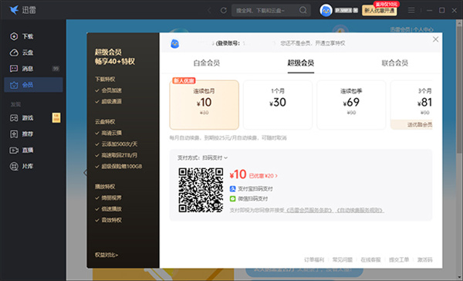Click the 提交工单 footer link
Image resolution: width=463 pixels, height=281 pixels.
click(399, 259)
